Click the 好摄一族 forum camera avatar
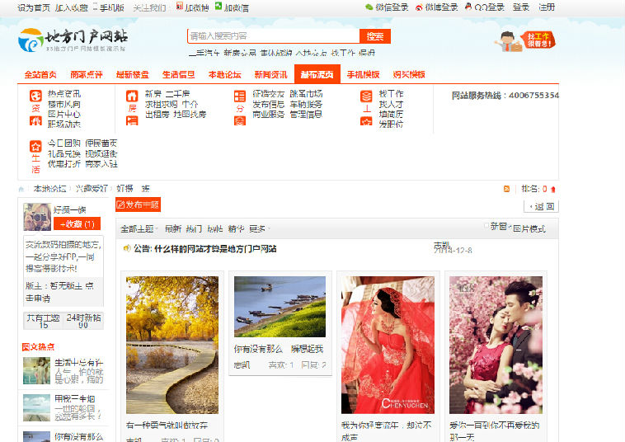This screenshot has height=442, width=625. coord(37,217)
